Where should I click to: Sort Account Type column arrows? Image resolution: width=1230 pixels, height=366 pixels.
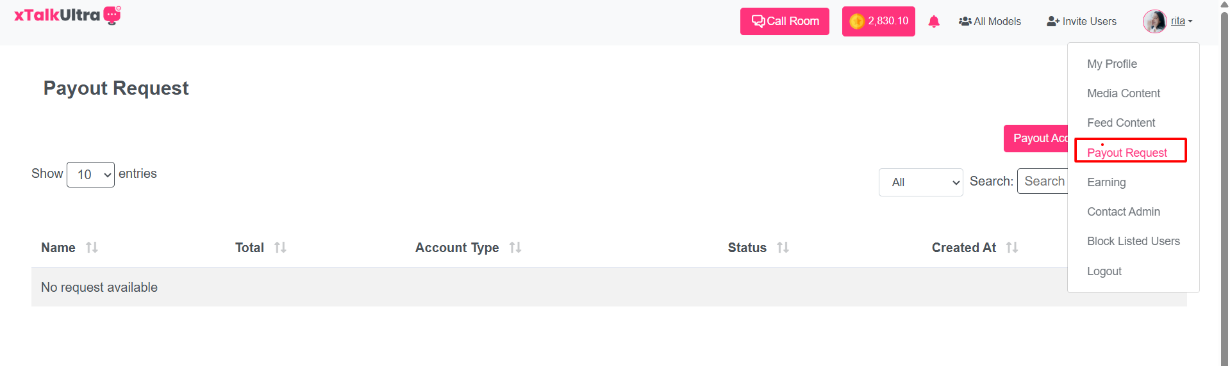click(515, 248)
